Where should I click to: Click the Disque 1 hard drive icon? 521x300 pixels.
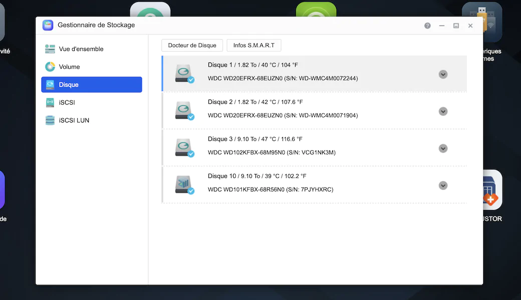(184, 73)
